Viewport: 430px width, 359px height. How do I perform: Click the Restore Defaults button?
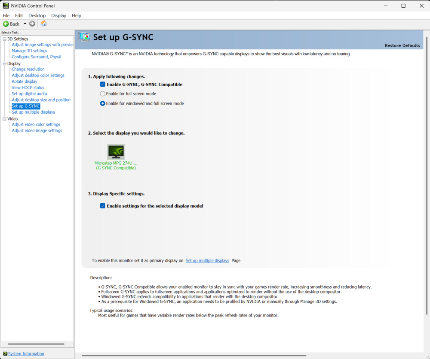[402, 45]
